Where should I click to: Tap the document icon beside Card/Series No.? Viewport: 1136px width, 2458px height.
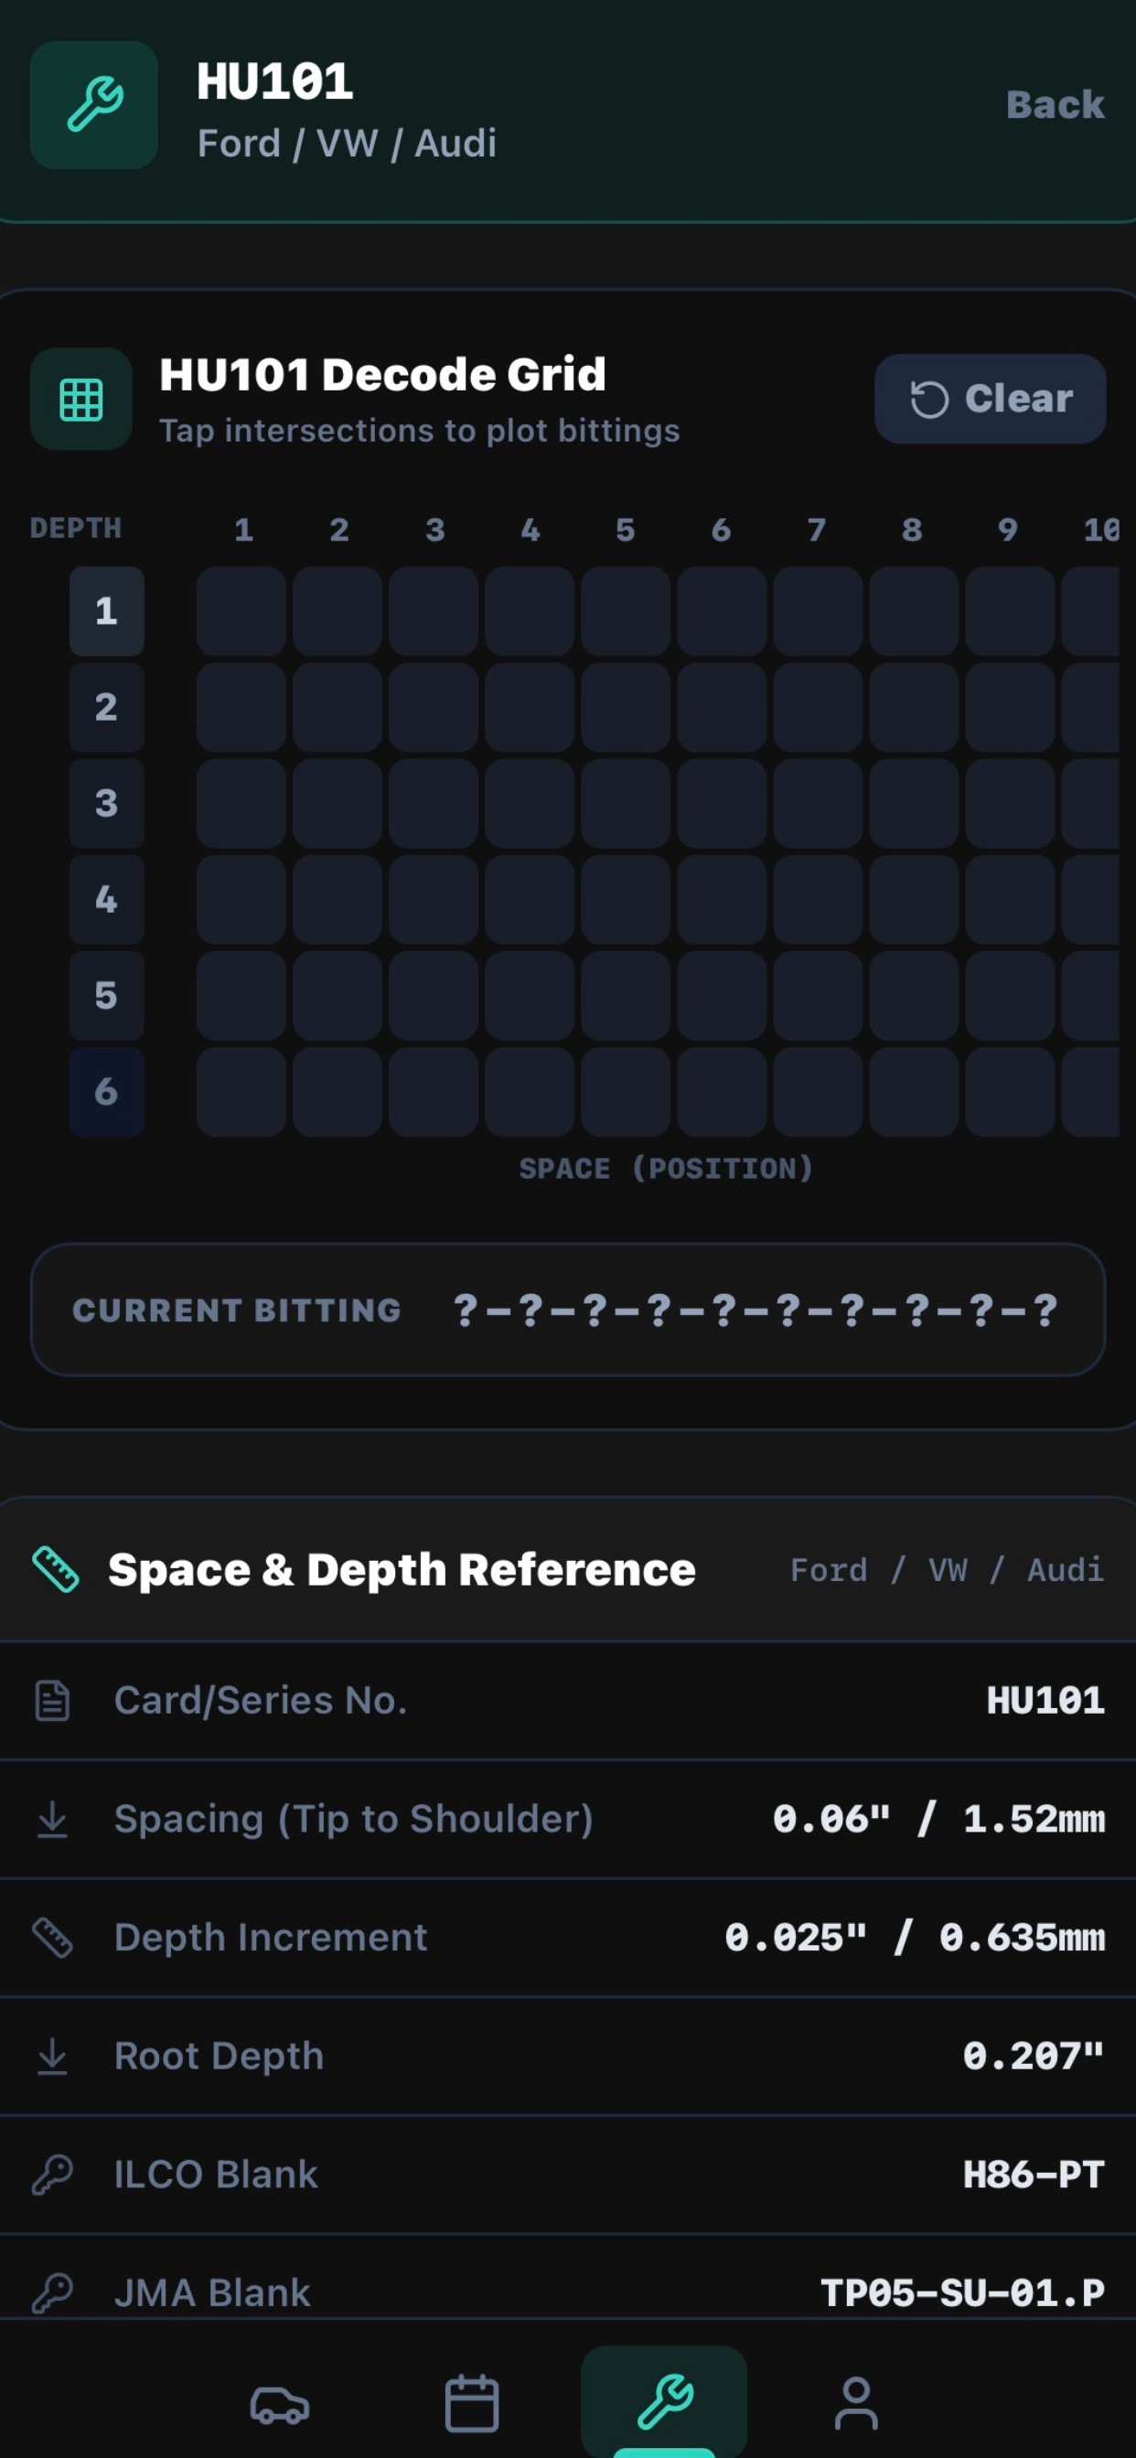coord(52,1700)
